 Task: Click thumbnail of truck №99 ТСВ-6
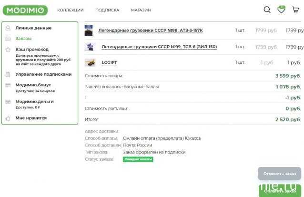tap(90, 47)
